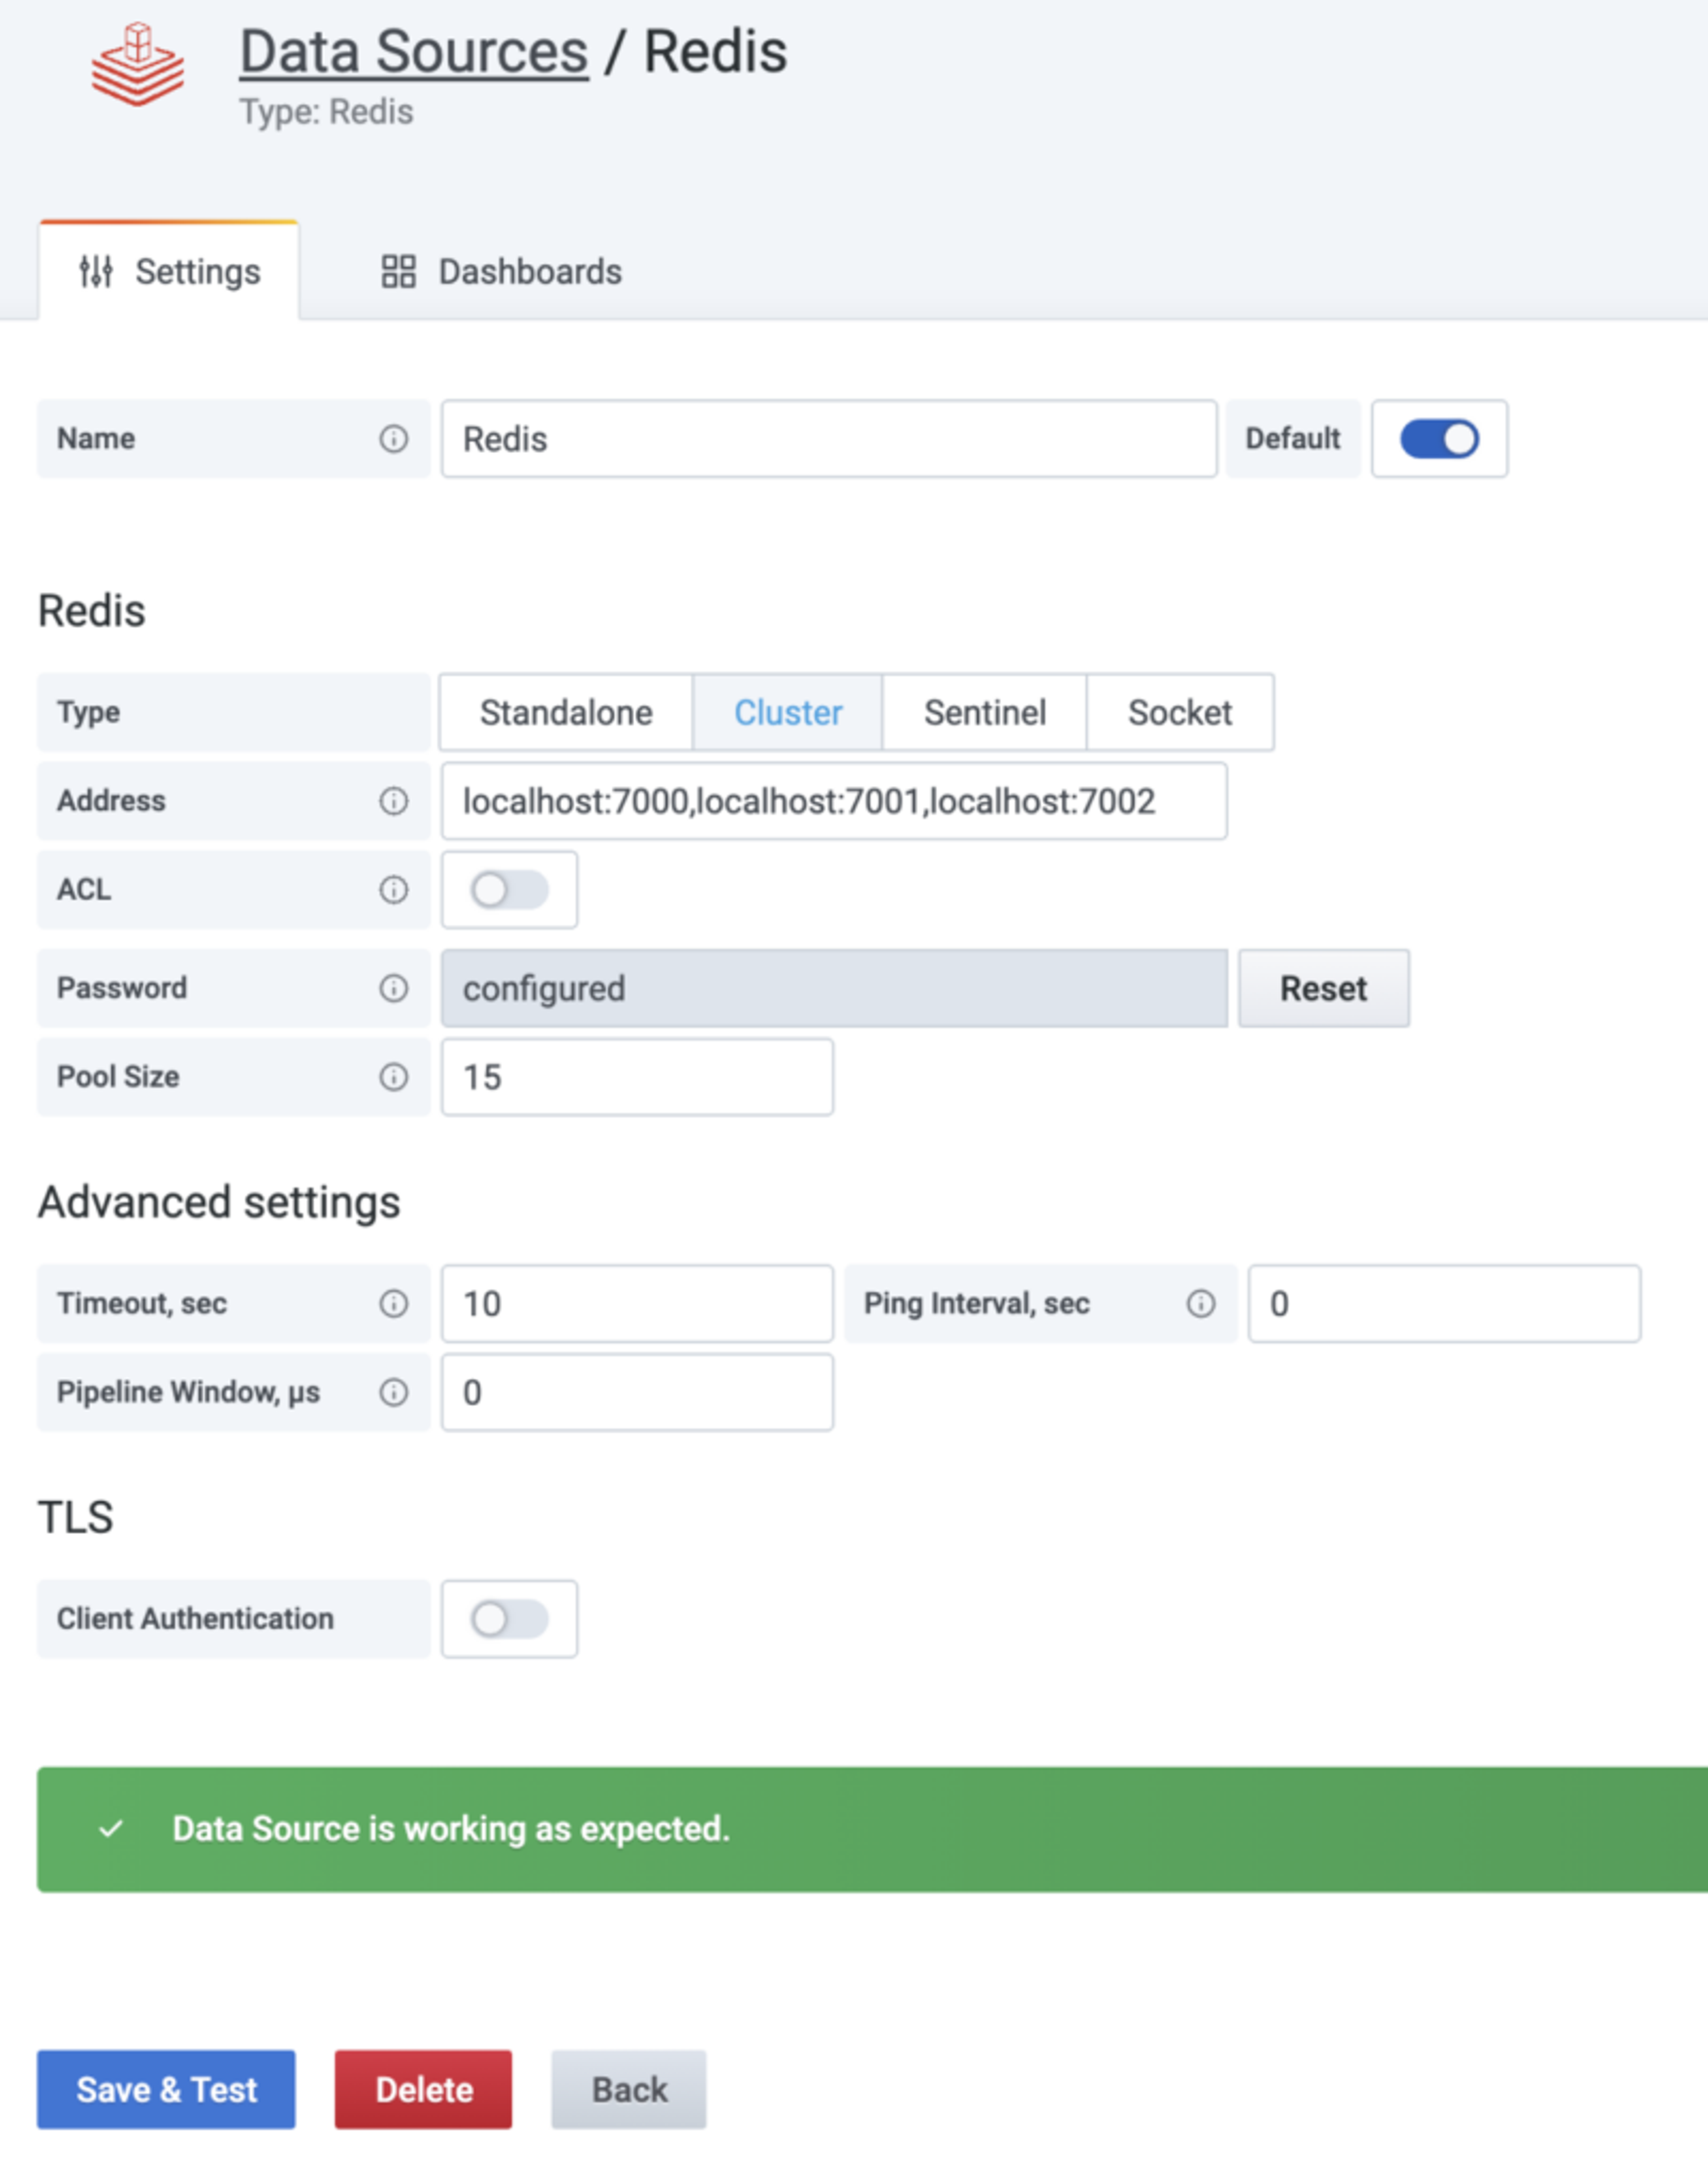Image resolution: width=1708 pixels, height=2183 pixels.
Task: Follow the Data Sources breadcrumb link
Action: pos(414,52)
